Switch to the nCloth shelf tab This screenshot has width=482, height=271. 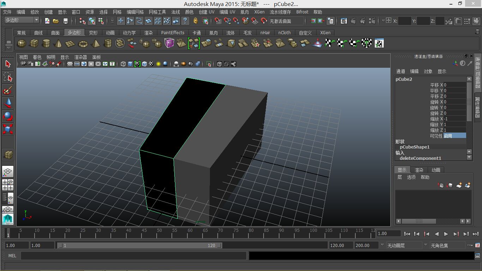click(x=284, y=32)
